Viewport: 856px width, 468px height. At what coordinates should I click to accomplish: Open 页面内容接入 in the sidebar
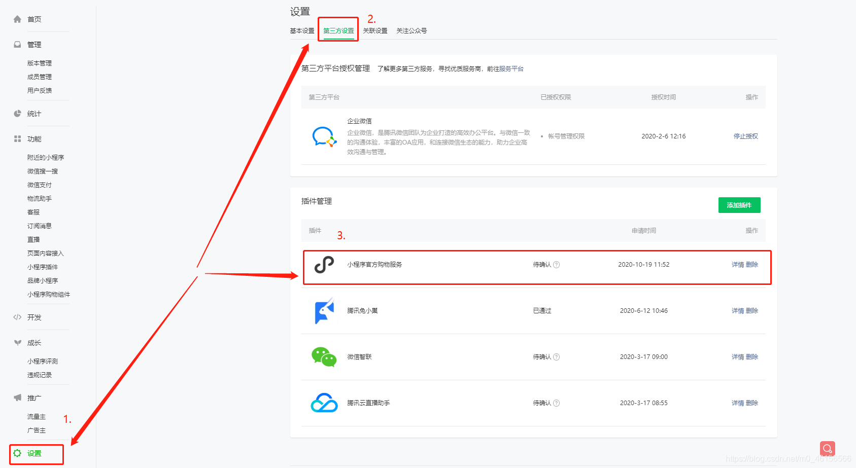point(46,254)
